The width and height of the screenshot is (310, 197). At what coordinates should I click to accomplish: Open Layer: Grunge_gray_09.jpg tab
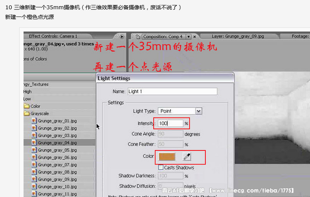pyautogui.click(x=238, y=36)
